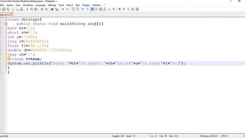Screen dimensions: 245x138
Task: Open the Function List toolbar icon
Action: 105,9
